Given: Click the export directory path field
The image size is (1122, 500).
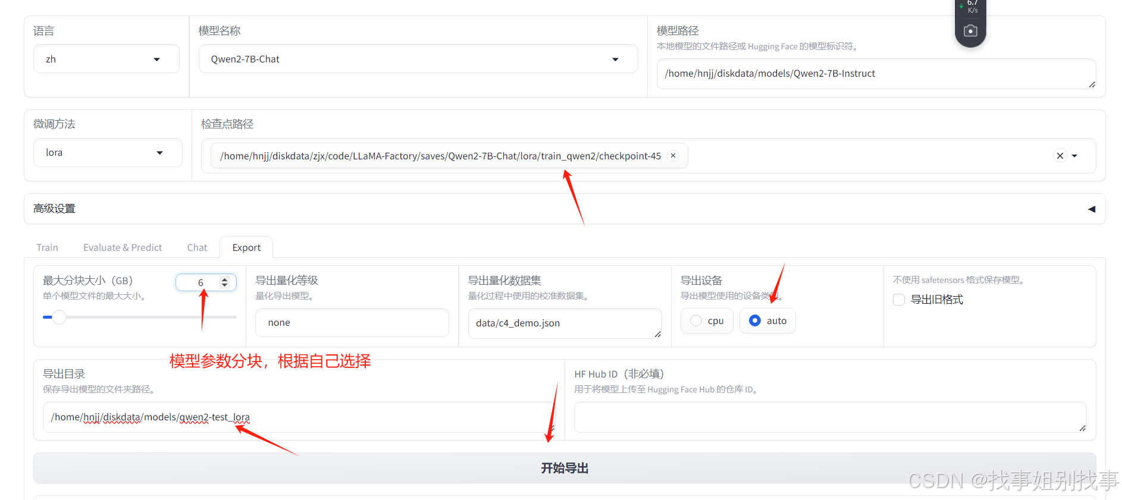Looking at the screenshot, I should pyautogui.click(x=299, y=417).
